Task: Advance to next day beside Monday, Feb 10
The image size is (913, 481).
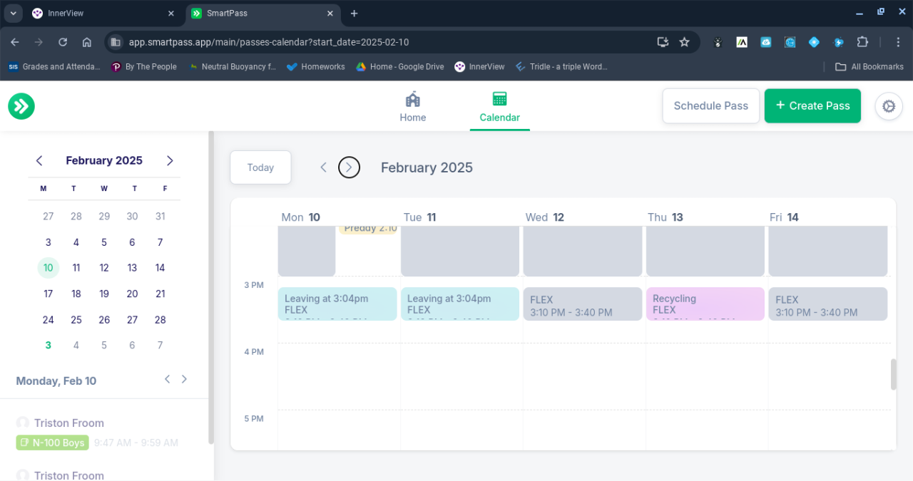Action: (x=184, y=379)
